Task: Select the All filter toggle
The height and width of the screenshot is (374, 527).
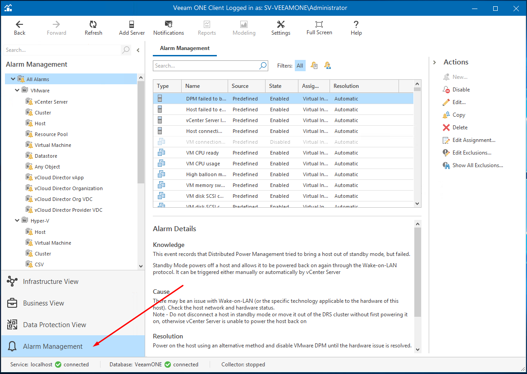Action: (300, 66)
